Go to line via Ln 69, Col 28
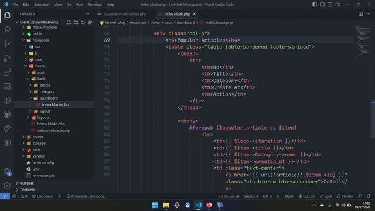 [x=229, y=196]
